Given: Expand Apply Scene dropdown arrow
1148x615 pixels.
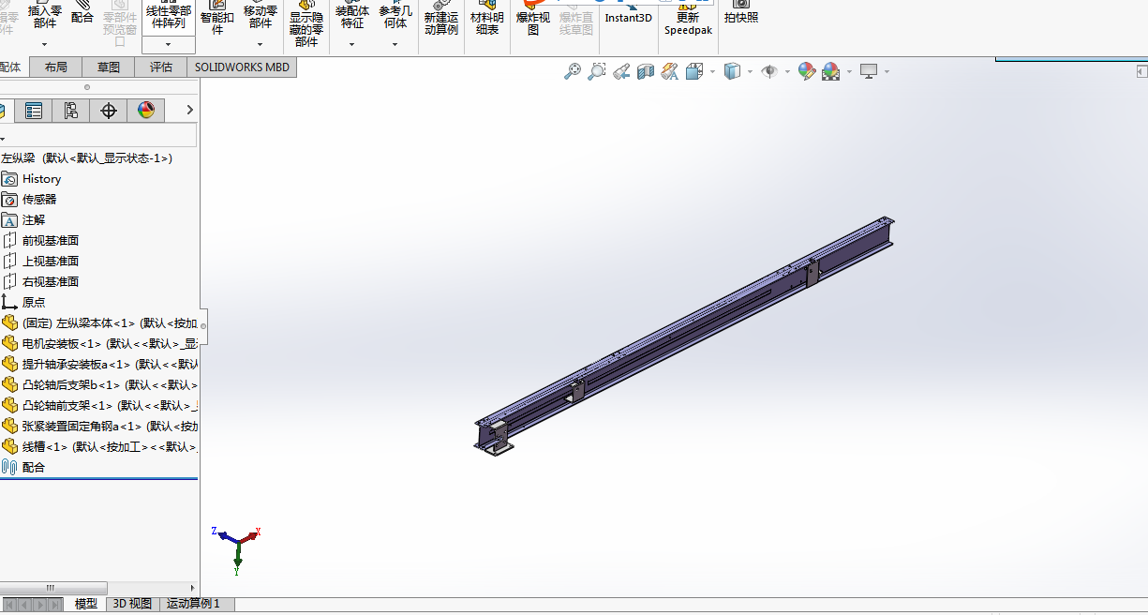Looking at the screenshot, I should [849, 71].
